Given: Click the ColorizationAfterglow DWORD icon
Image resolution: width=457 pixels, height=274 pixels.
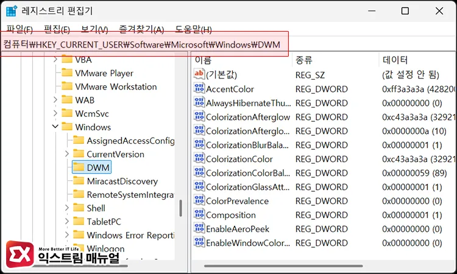Looking at the screenshot, I should coord(199,116).
